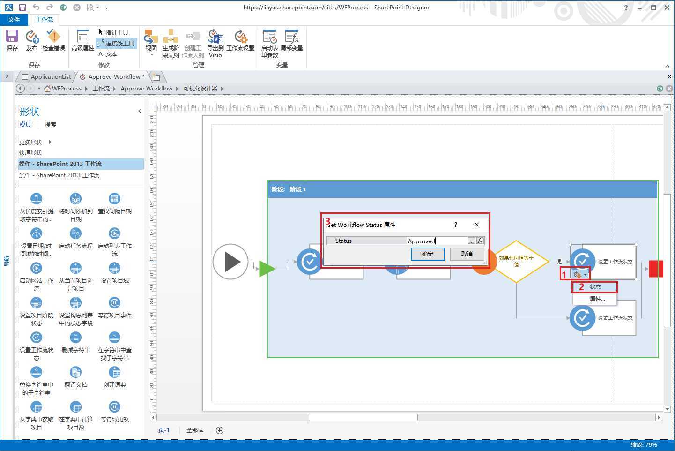This screenshot has height=451, width=675.
Task: Open the fx lookup button in dialog
Action: click(x=480, y=241)
